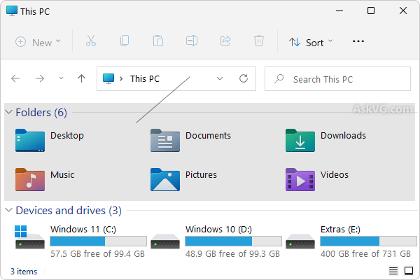Switch to large thumbnails view icon
This screenshot has height=280, width=420.
pos(409,271)
